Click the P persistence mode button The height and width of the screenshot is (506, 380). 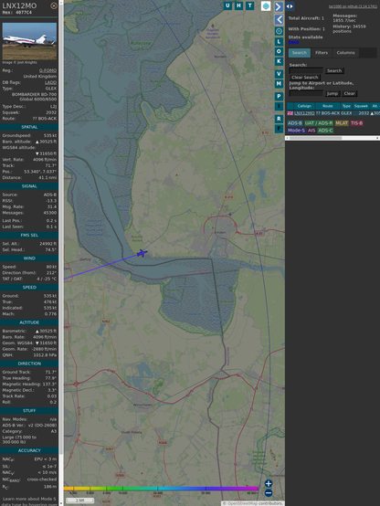coord(279,96)
